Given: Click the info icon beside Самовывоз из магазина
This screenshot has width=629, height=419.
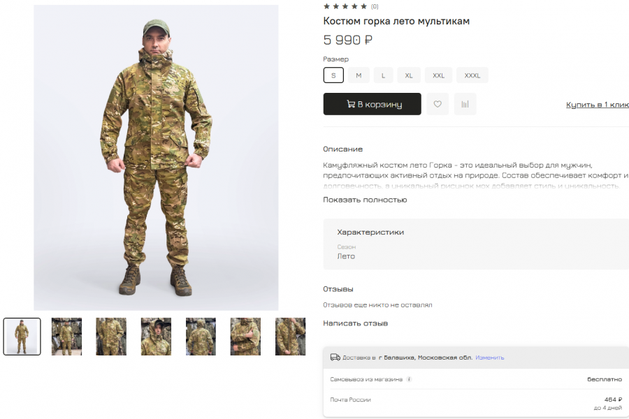Looking at the screenshot, I should tap(409, 380).
